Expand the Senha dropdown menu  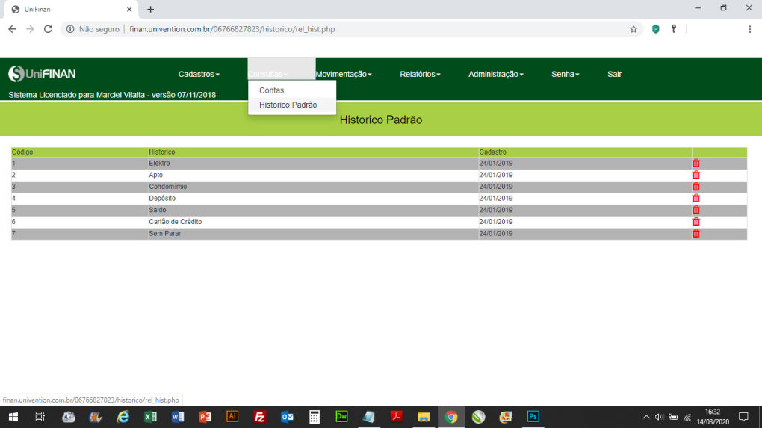tap(566, 75)
